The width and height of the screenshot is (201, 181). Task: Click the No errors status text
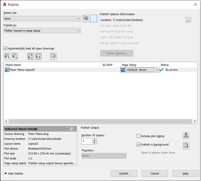coord(171,70)
